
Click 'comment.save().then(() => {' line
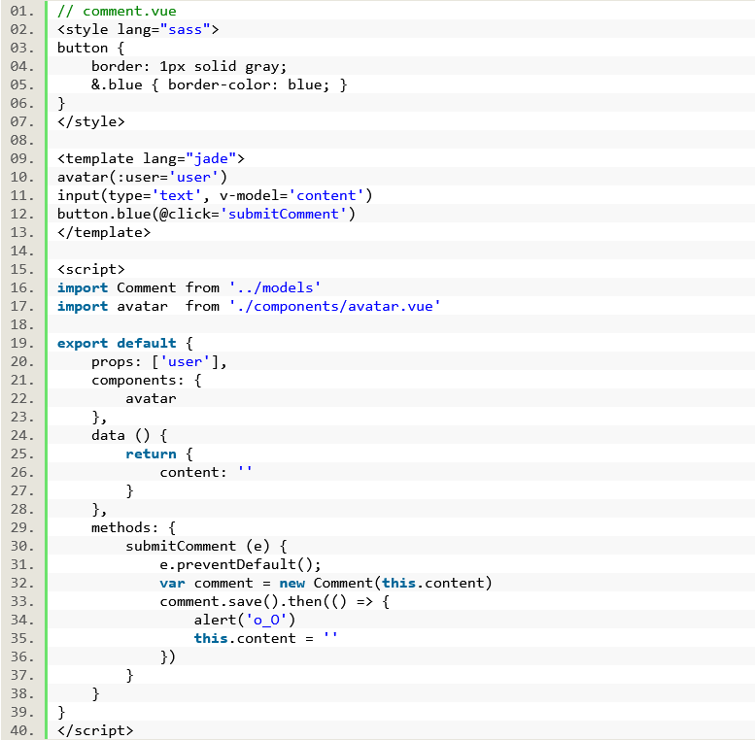[274, 601]
